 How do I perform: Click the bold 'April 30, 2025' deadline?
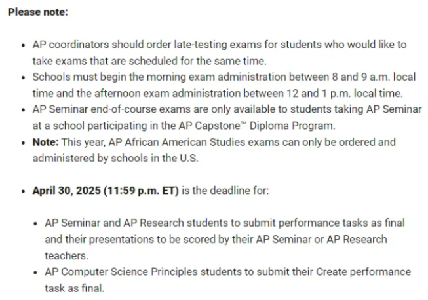click(x=67, y=191)
